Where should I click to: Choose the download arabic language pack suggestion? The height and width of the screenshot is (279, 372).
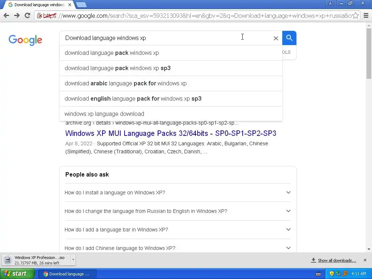pyautogui.click(x=171, y=83)
